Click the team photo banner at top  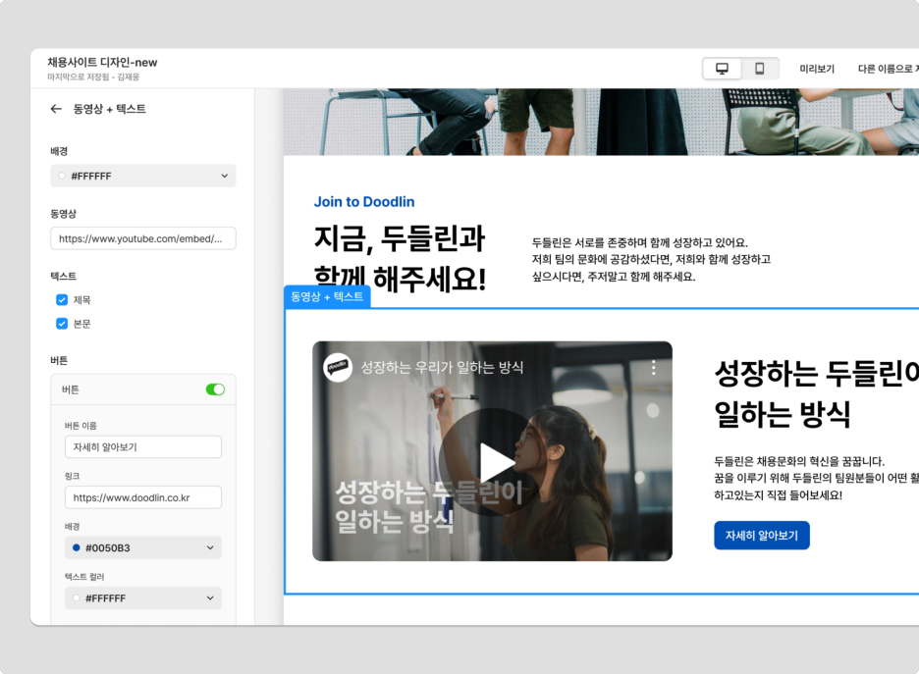tap(601, 122)
